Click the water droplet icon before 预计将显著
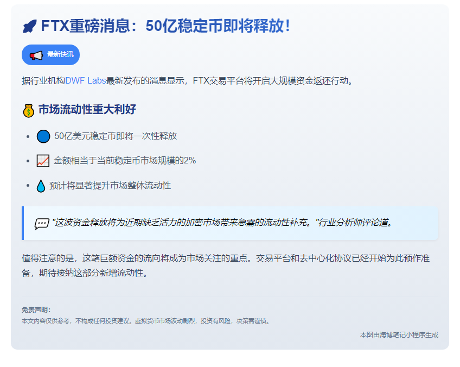 click(x=41, y=186)
